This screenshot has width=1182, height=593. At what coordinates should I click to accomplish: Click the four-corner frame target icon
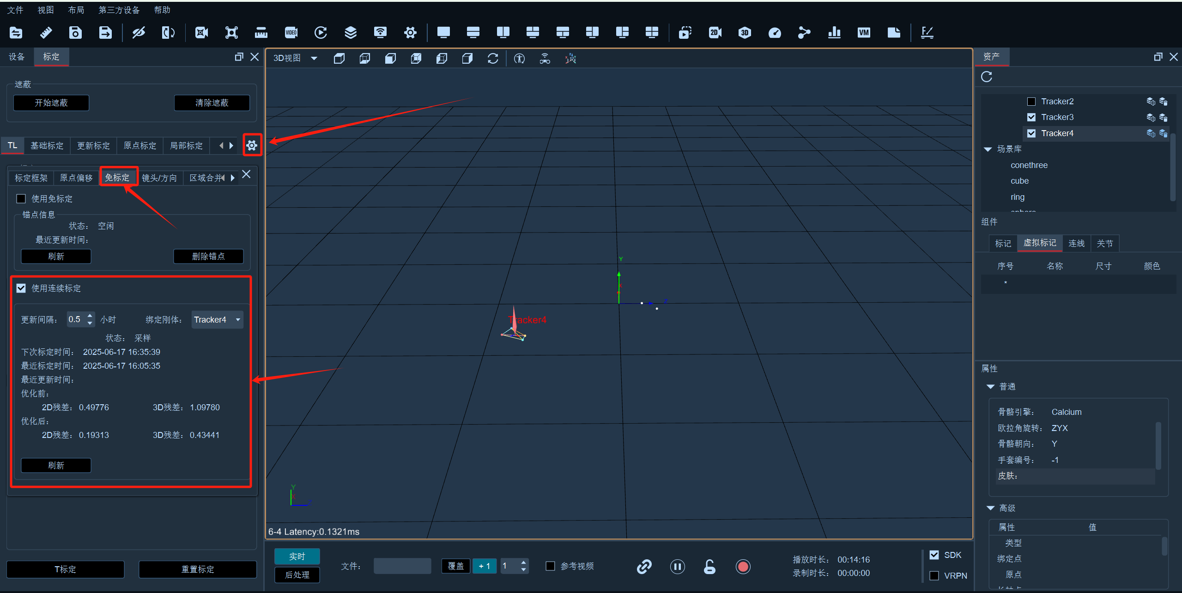pyautogui.click(x=231, y=32)
